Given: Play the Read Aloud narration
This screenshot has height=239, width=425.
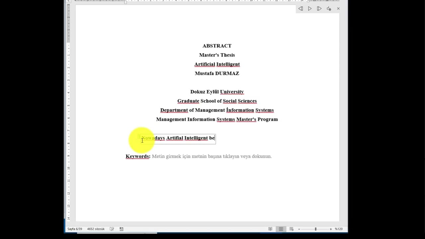Looking at the screenshot, I should pos(310,9).
